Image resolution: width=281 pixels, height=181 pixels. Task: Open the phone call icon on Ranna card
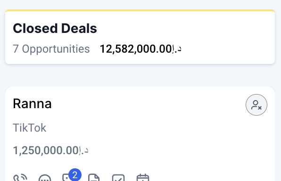(x=20, y=177)
